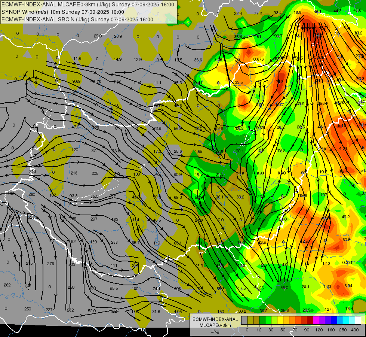Click the map value 29.0
366x337 pixels.
[98, 36]
